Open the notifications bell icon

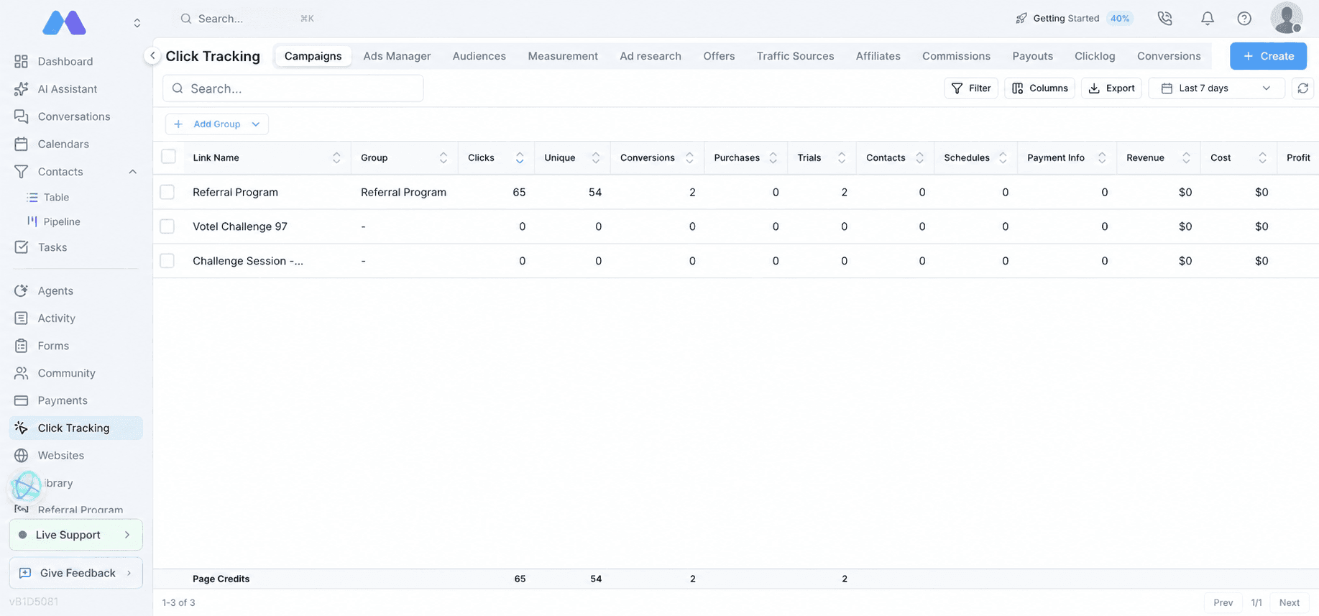[x=1208, y=19]
